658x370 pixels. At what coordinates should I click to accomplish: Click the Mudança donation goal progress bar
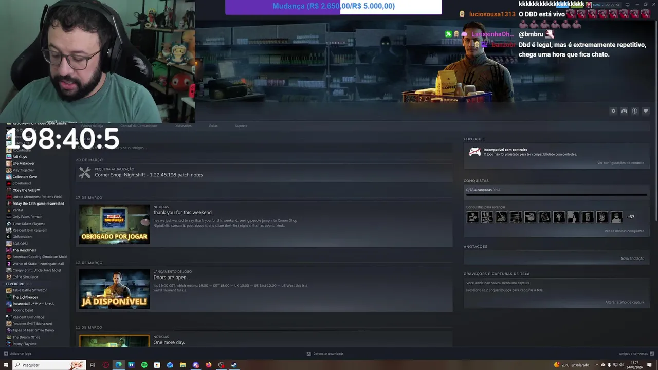[333, 7]
